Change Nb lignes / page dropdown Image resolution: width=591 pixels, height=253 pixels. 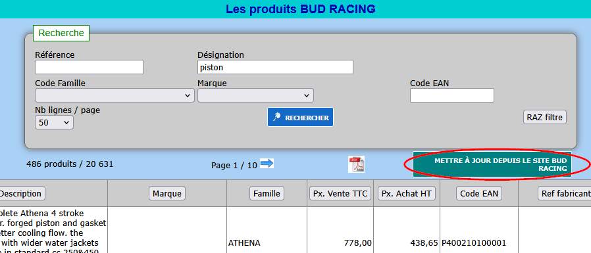tap(54, 122)
